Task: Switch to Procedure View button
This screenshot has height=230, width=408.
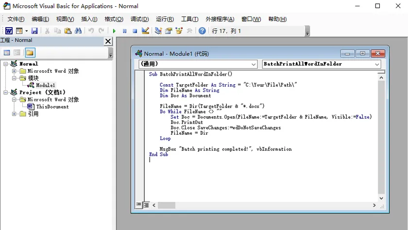Action: click(x=139, y=205)
